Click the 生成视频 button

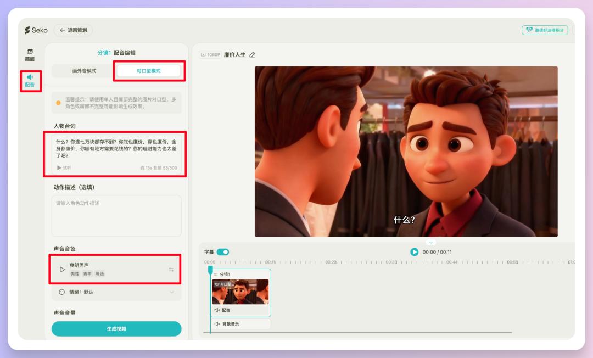[x=116, y=329]
